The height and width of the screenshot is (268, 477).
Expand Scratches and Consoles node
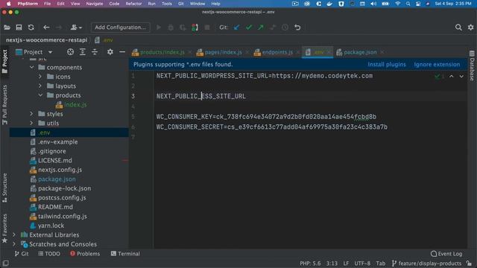(14, 244)
